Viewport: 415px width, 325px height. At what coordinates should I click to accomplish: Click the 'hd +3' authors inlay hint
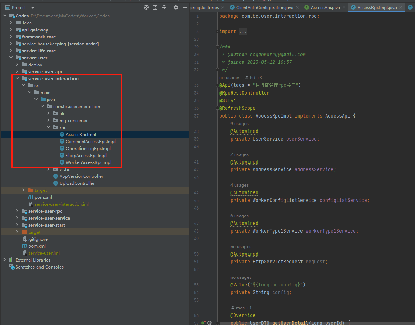[x=253, y=78]
